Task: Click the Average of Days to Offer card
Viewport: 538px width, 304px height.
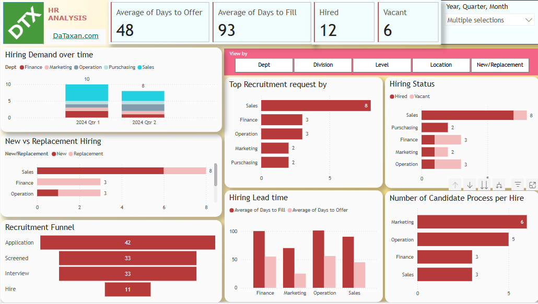Action: (x=160, y=22)
